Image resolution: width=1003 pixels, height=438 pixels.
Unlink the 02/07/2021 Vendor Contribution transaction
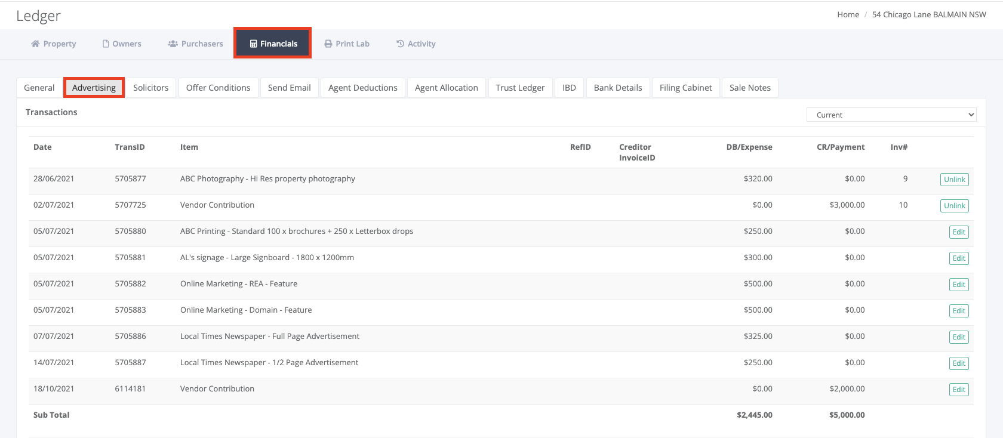pyautogui.click(x=955, y=206)
